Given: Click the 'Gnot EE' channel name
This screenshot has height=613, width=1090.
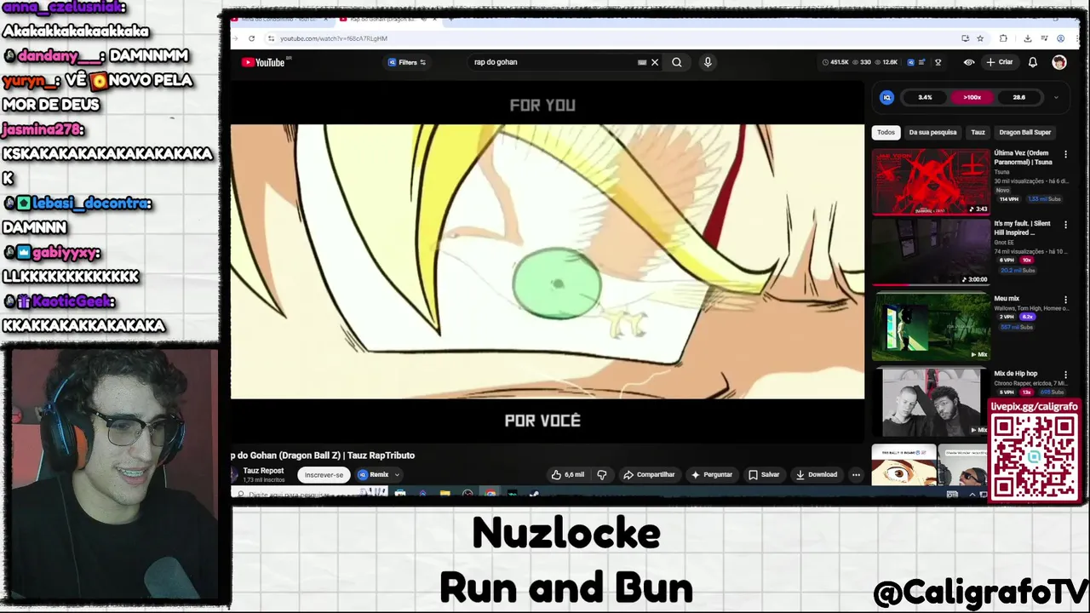Looking at the screenshot, I should tap(1005, 243).
